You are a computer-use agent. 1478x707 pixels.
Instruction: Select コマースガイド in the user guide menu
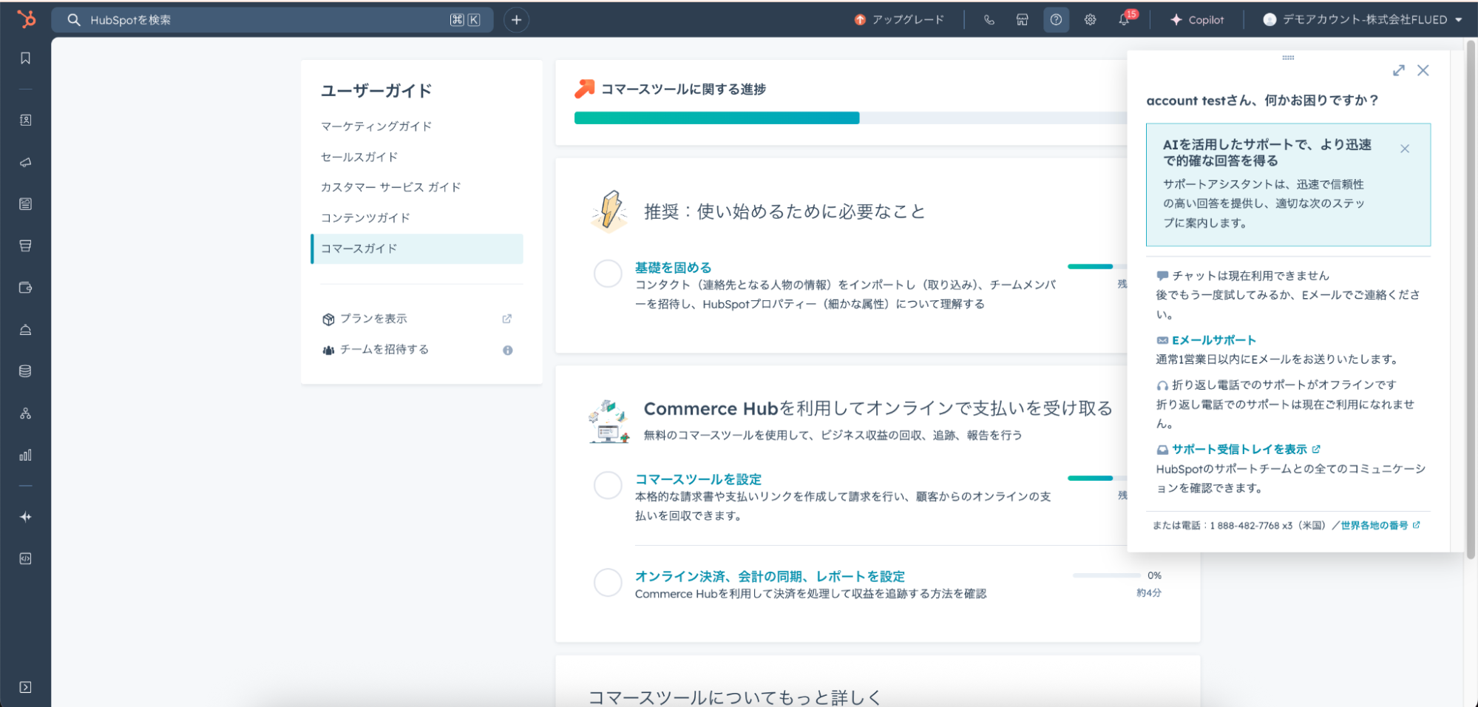[x=417, y=248]
